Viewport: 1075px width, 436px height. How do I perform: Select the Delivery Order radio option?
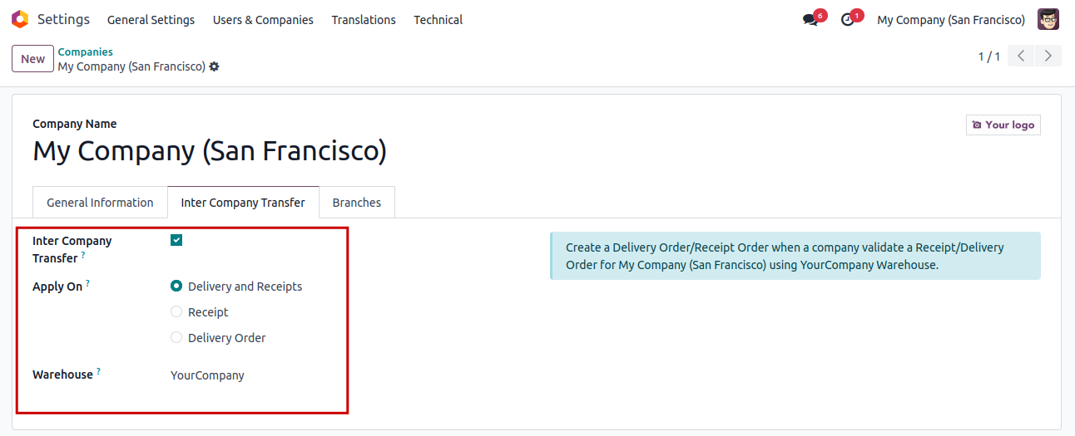click(176, 338)
